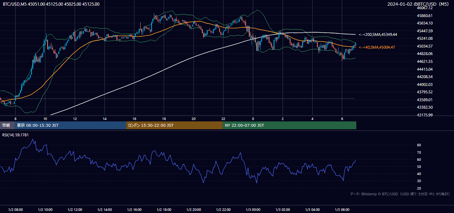Click the RSI scale value 20
Screen dimensions: 454x213
[419, 188]
